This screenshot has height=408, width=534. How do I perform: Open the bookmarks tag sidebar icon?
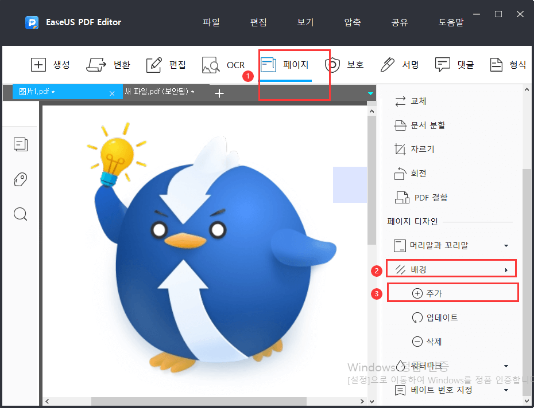click(21, 179)
